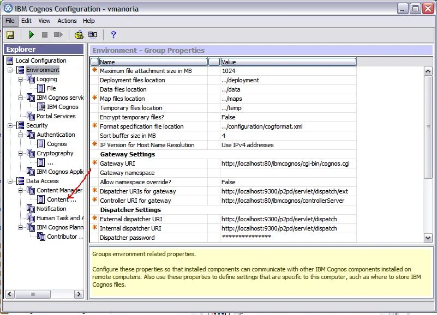Screen dimensions: 437x315
Task: Click the Notification node icon
Action: tap(31, 209)
